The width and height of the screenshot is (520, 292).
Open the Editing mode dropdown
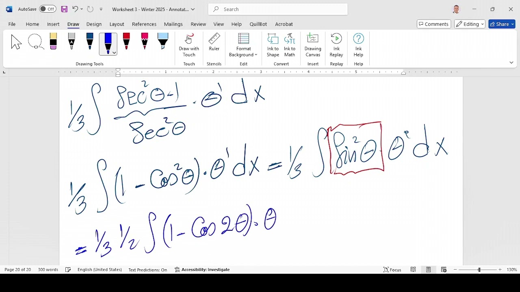(470, 24)
